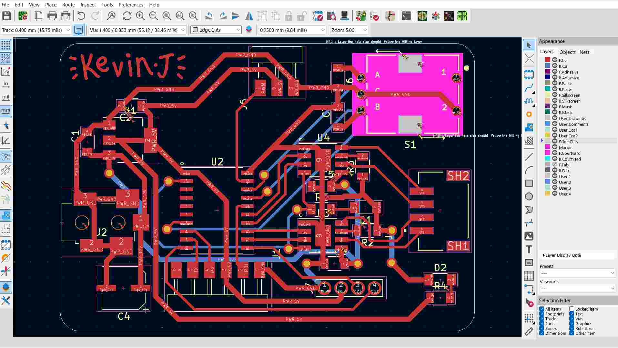Viewport: 618px width, 348px height.
Task: Open the scripting console
Action: 406,16
